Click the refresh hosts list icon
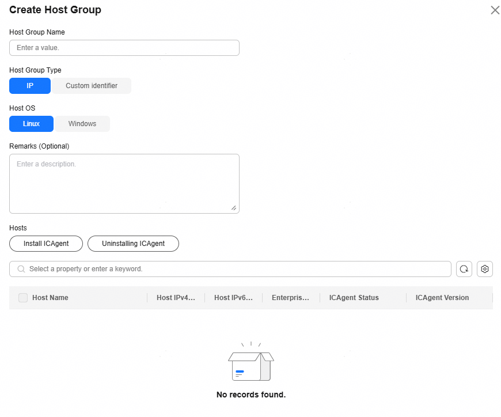 [464, 269]
